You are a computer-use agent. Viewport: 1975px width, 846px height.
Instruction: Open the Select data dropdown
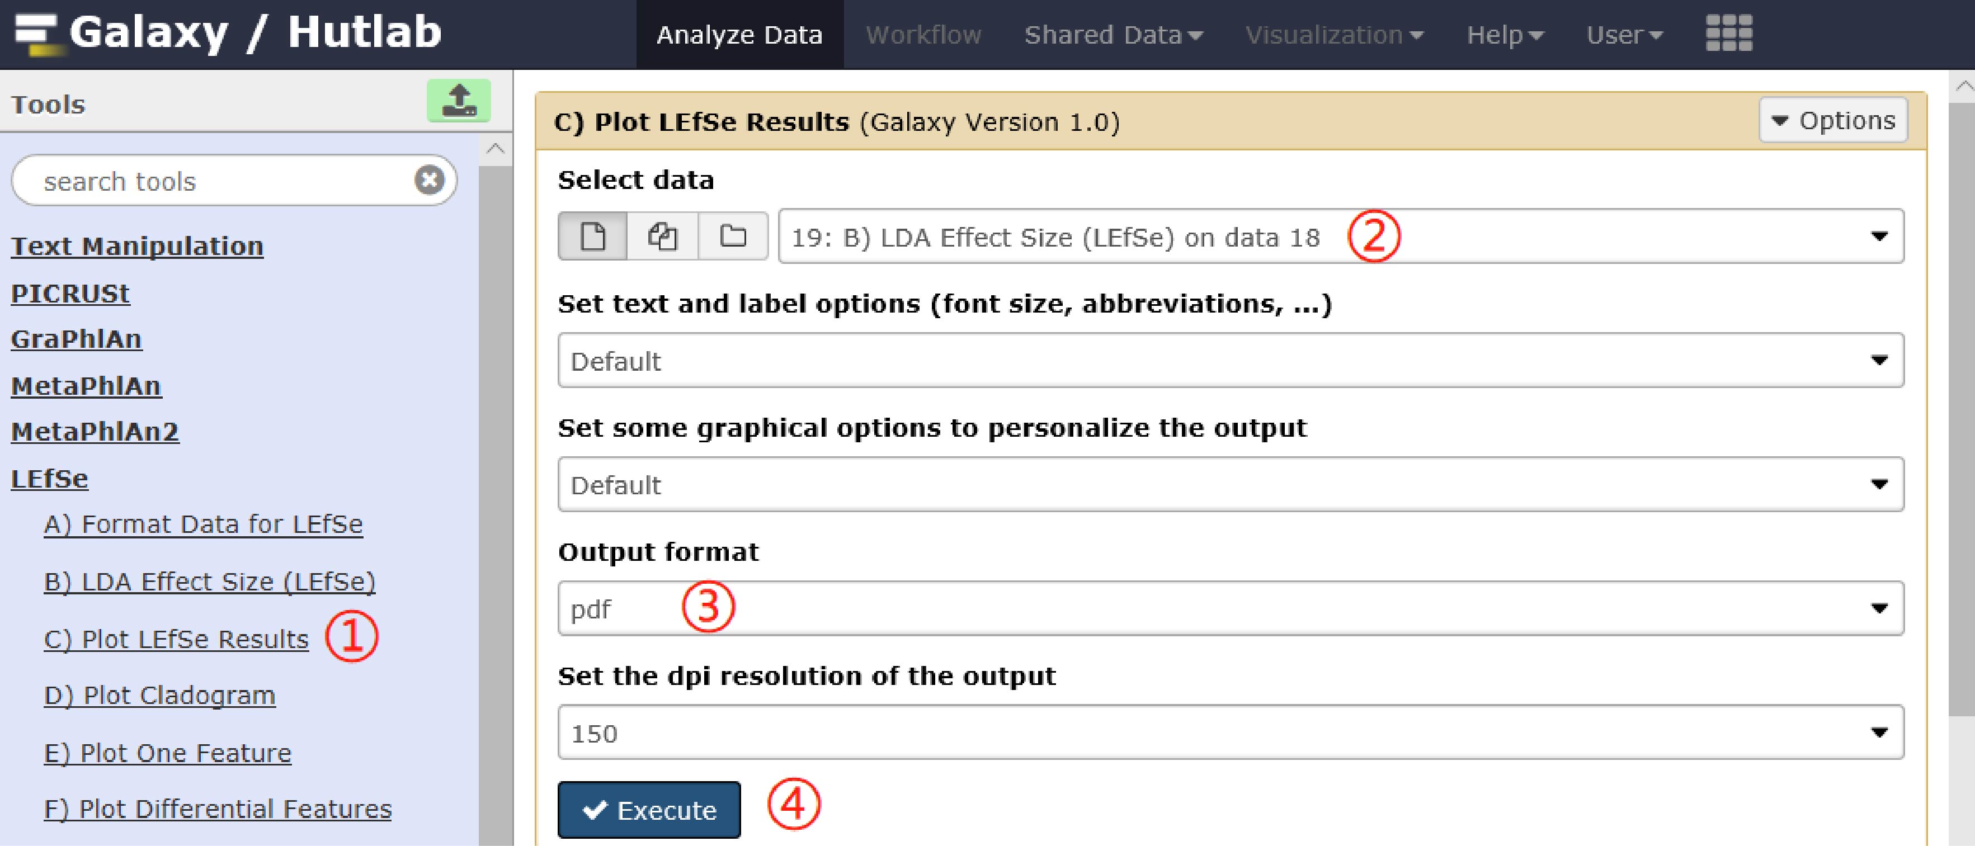coord(1340,237)
